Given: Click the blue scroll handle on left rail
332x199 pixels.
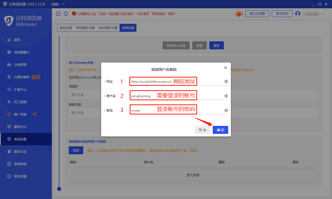Looking at the screenshot, I should (x=59, y=189).
